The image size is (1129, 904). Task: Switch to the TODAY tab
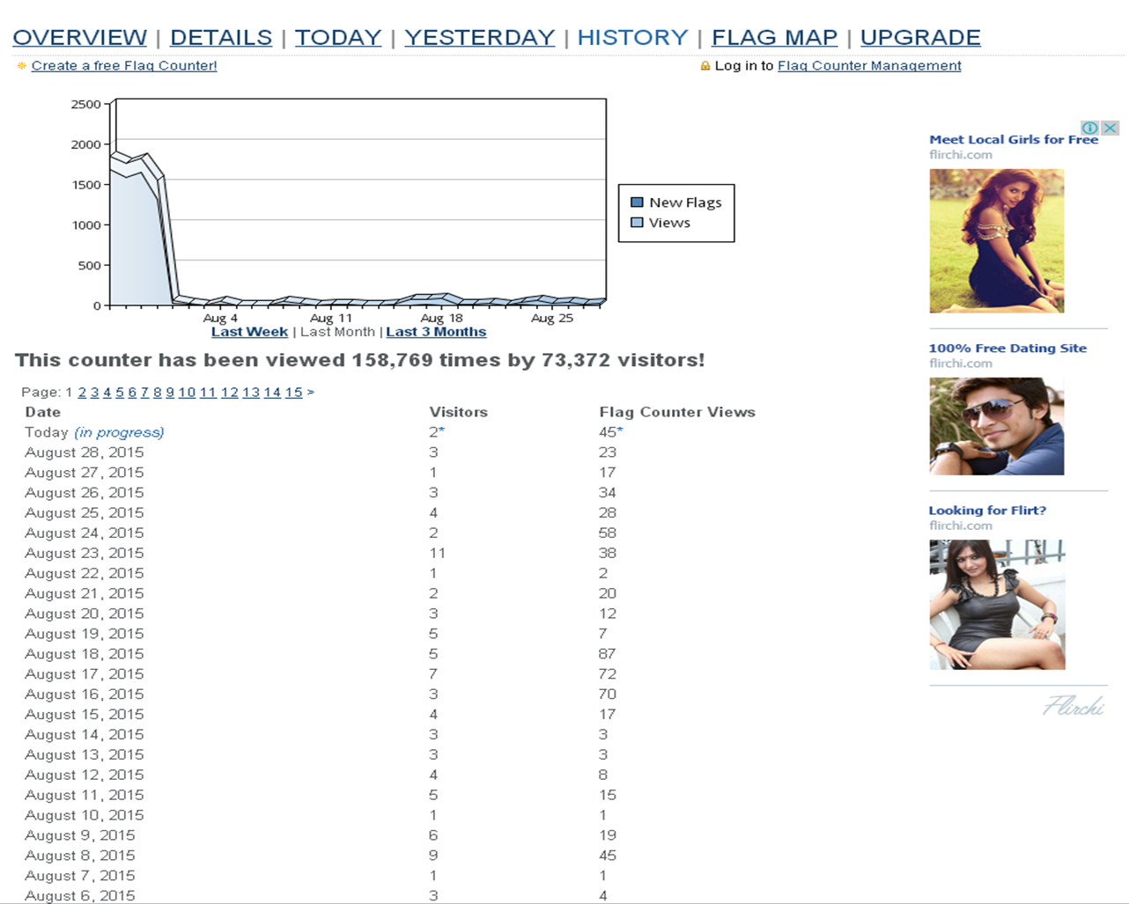[338, 38]
